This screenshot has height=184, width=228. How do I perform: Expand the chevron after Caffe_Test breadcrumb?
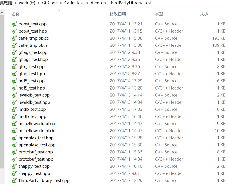click(x=87, y=3)
